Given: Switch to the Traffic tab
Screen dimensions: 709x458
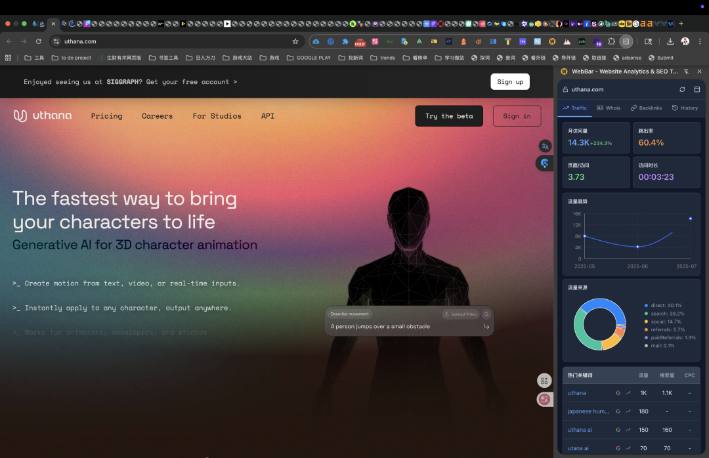Looking at the screenshot, I should tap(574, 108).
